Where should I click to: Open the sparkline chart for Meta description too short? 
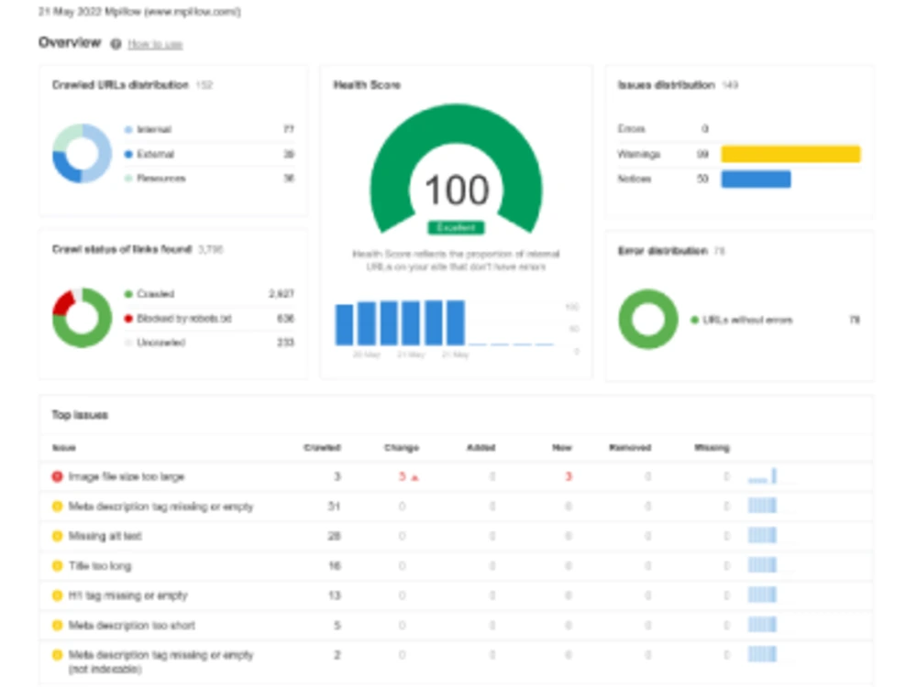(x=763, y=625)
